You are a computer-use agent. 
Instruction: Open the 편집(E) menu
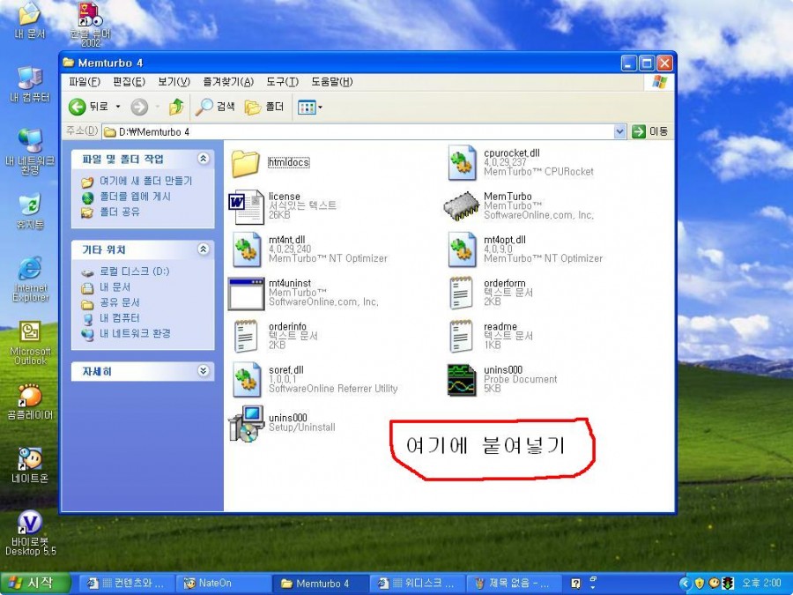coord(129,82)
